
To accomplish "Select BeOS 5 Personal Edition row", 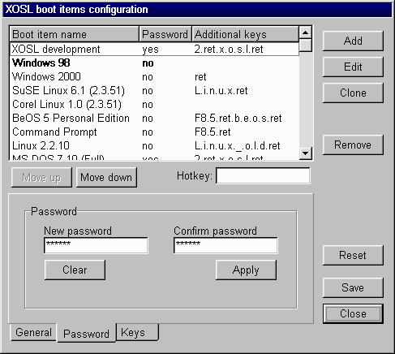I will (154, 118).
